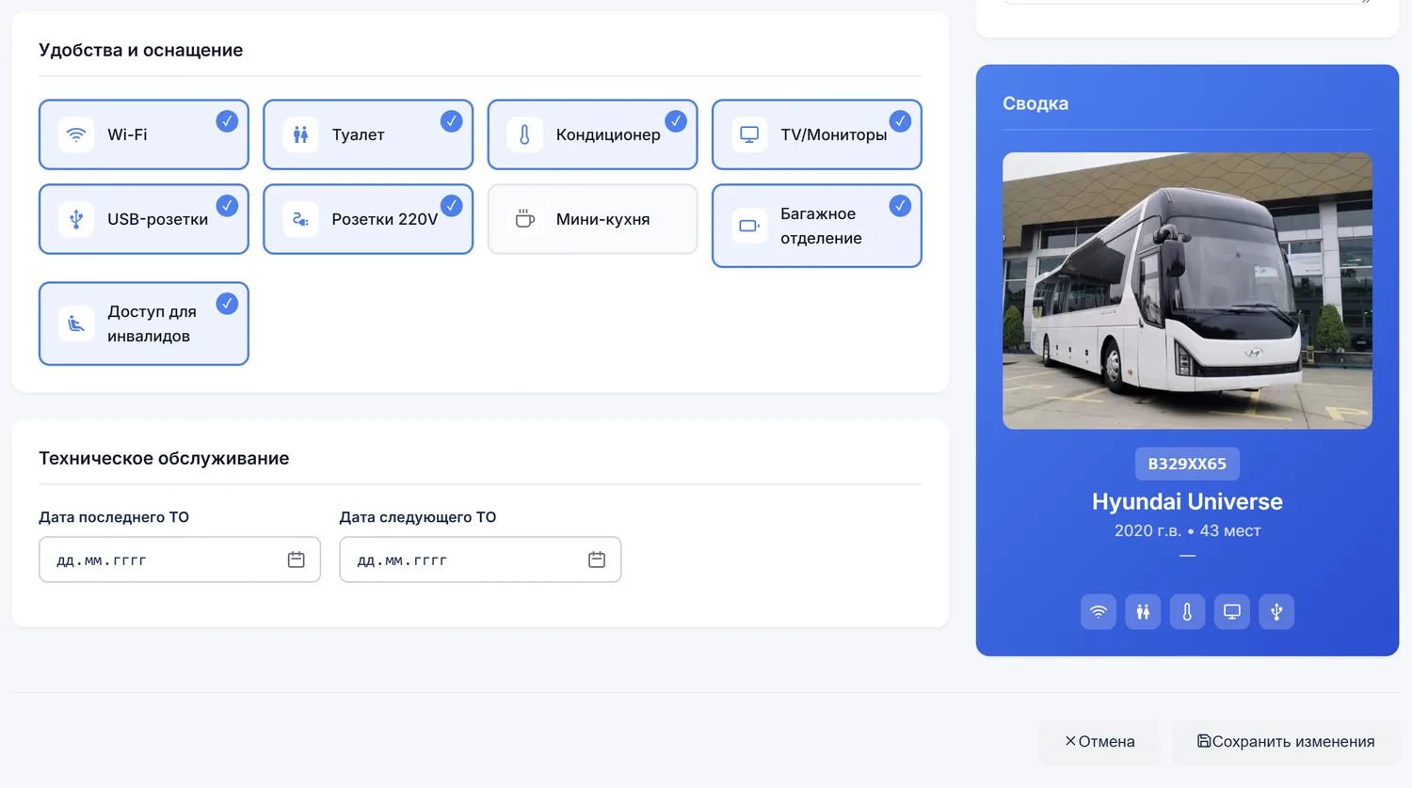Uncheck the Wi-Fi checkmark badge
This screenshot has height=788, width=1412.
(x=227, y=121)
